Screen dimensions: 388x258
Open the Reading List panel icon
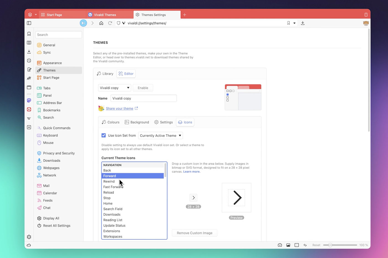tap(29, 43)
